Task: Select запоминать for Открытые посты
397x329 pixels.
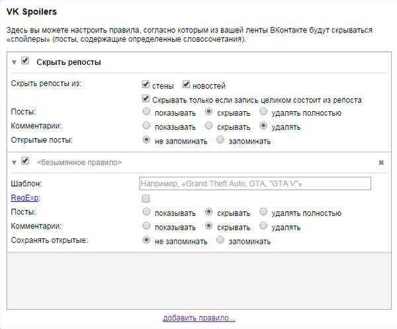Action: point(220,140)
